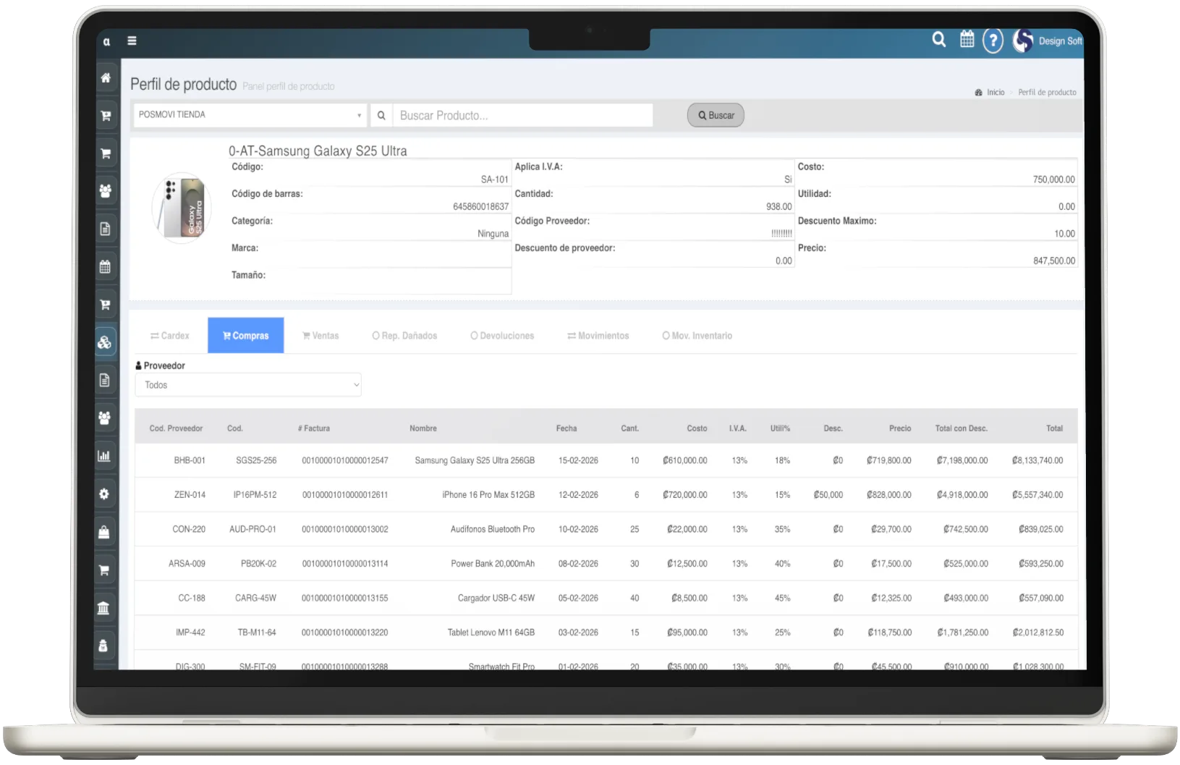
Task: Open the Proveedor 'Todos' dropdown
Action: 248,385
